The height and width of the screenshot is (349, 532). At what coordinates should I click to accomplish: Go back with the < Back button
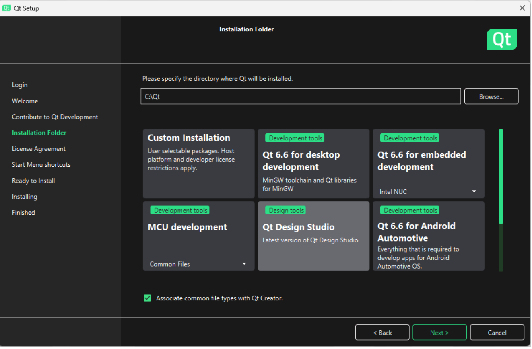[382, 333]
